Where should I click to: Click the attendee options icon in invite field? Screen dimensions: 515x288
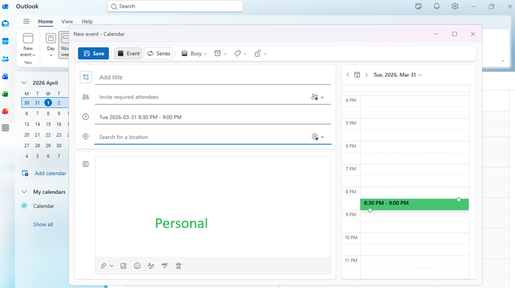[315, 97]
